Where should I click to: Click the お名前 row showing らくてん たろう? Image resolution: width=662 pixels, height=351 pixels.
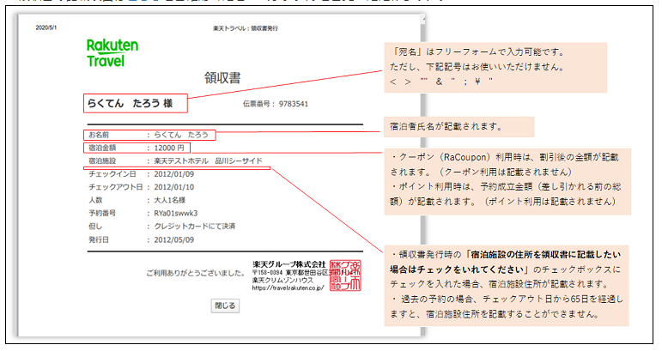click(150, 135)
